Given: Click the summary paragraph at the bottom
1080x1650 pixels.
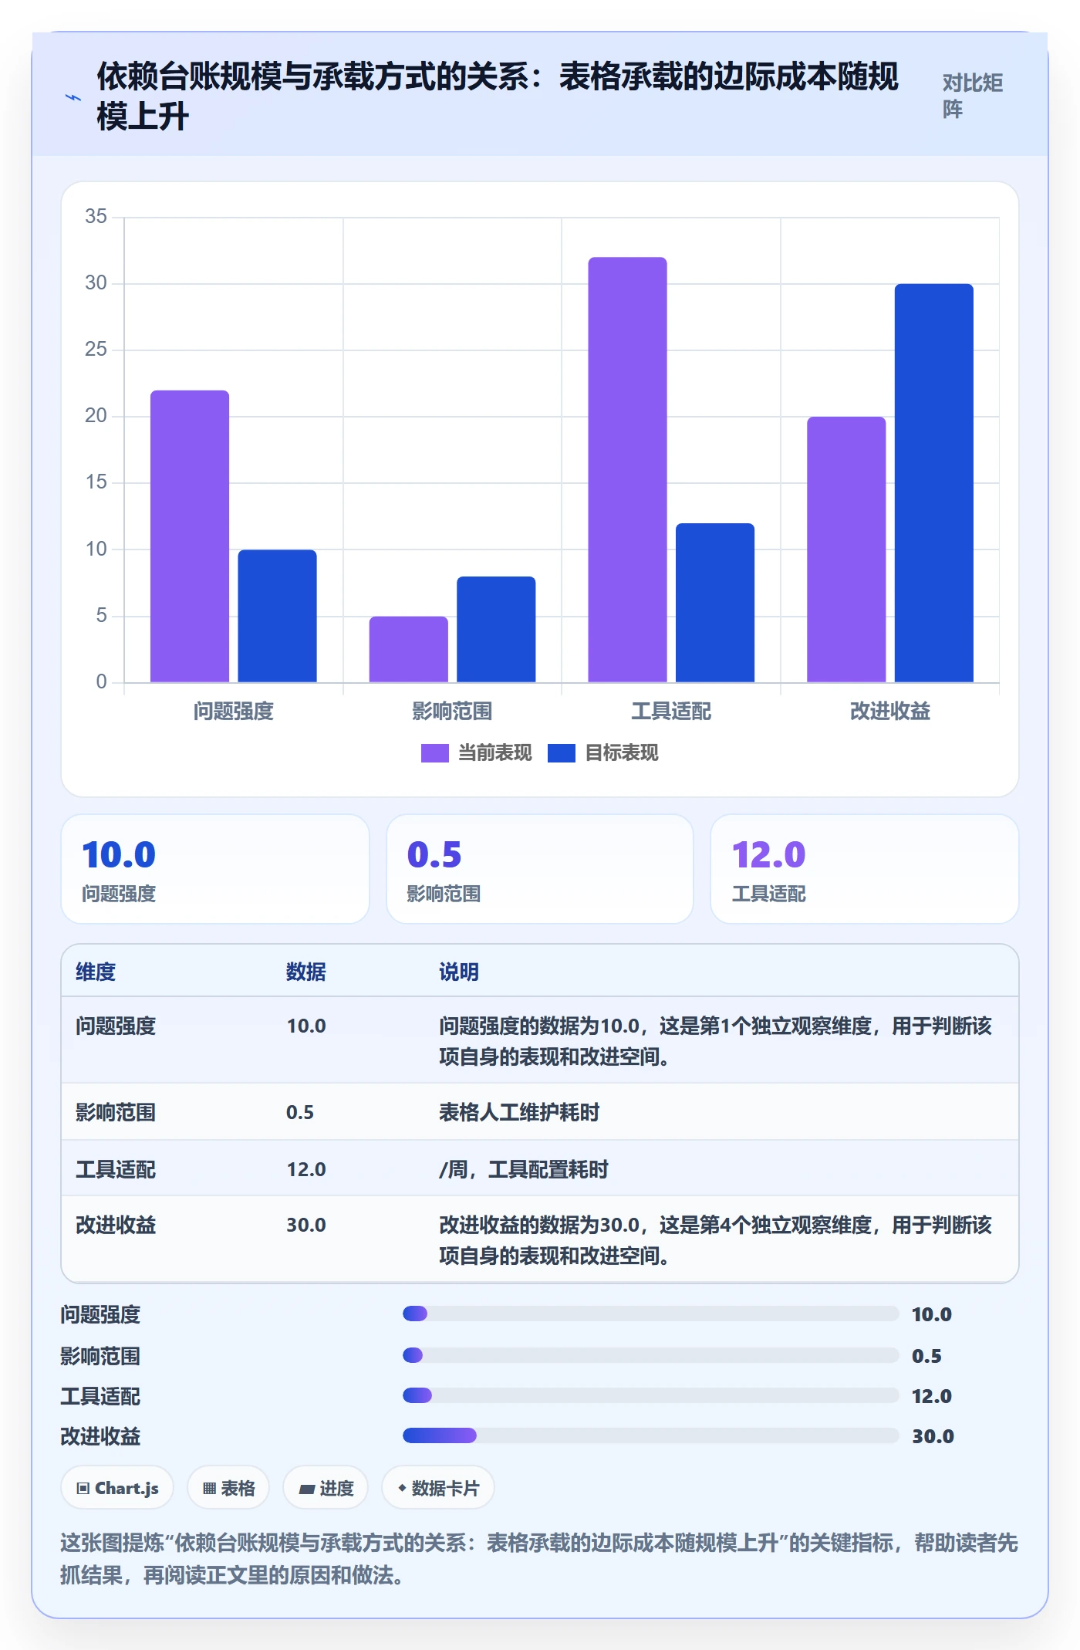Looking at the screenshot, I should point(539,1559).
